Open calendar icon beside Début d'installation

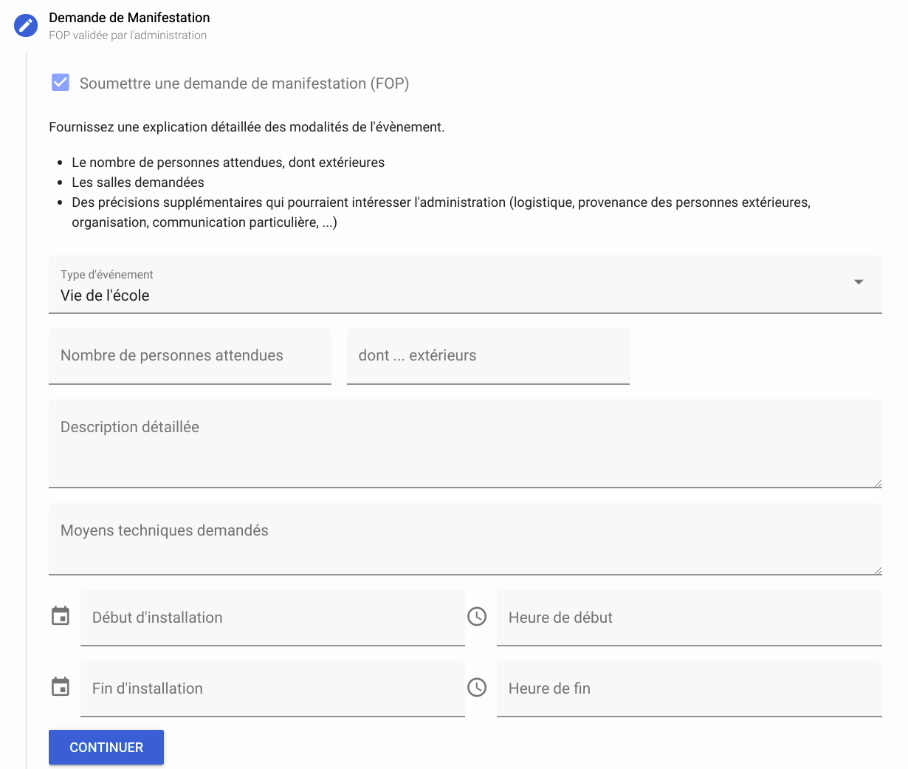61,616
